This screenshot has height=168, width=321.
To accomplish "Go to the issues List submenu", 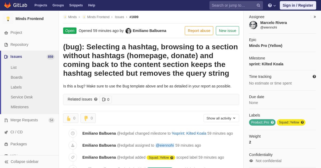I will click(x=14, y=67).
